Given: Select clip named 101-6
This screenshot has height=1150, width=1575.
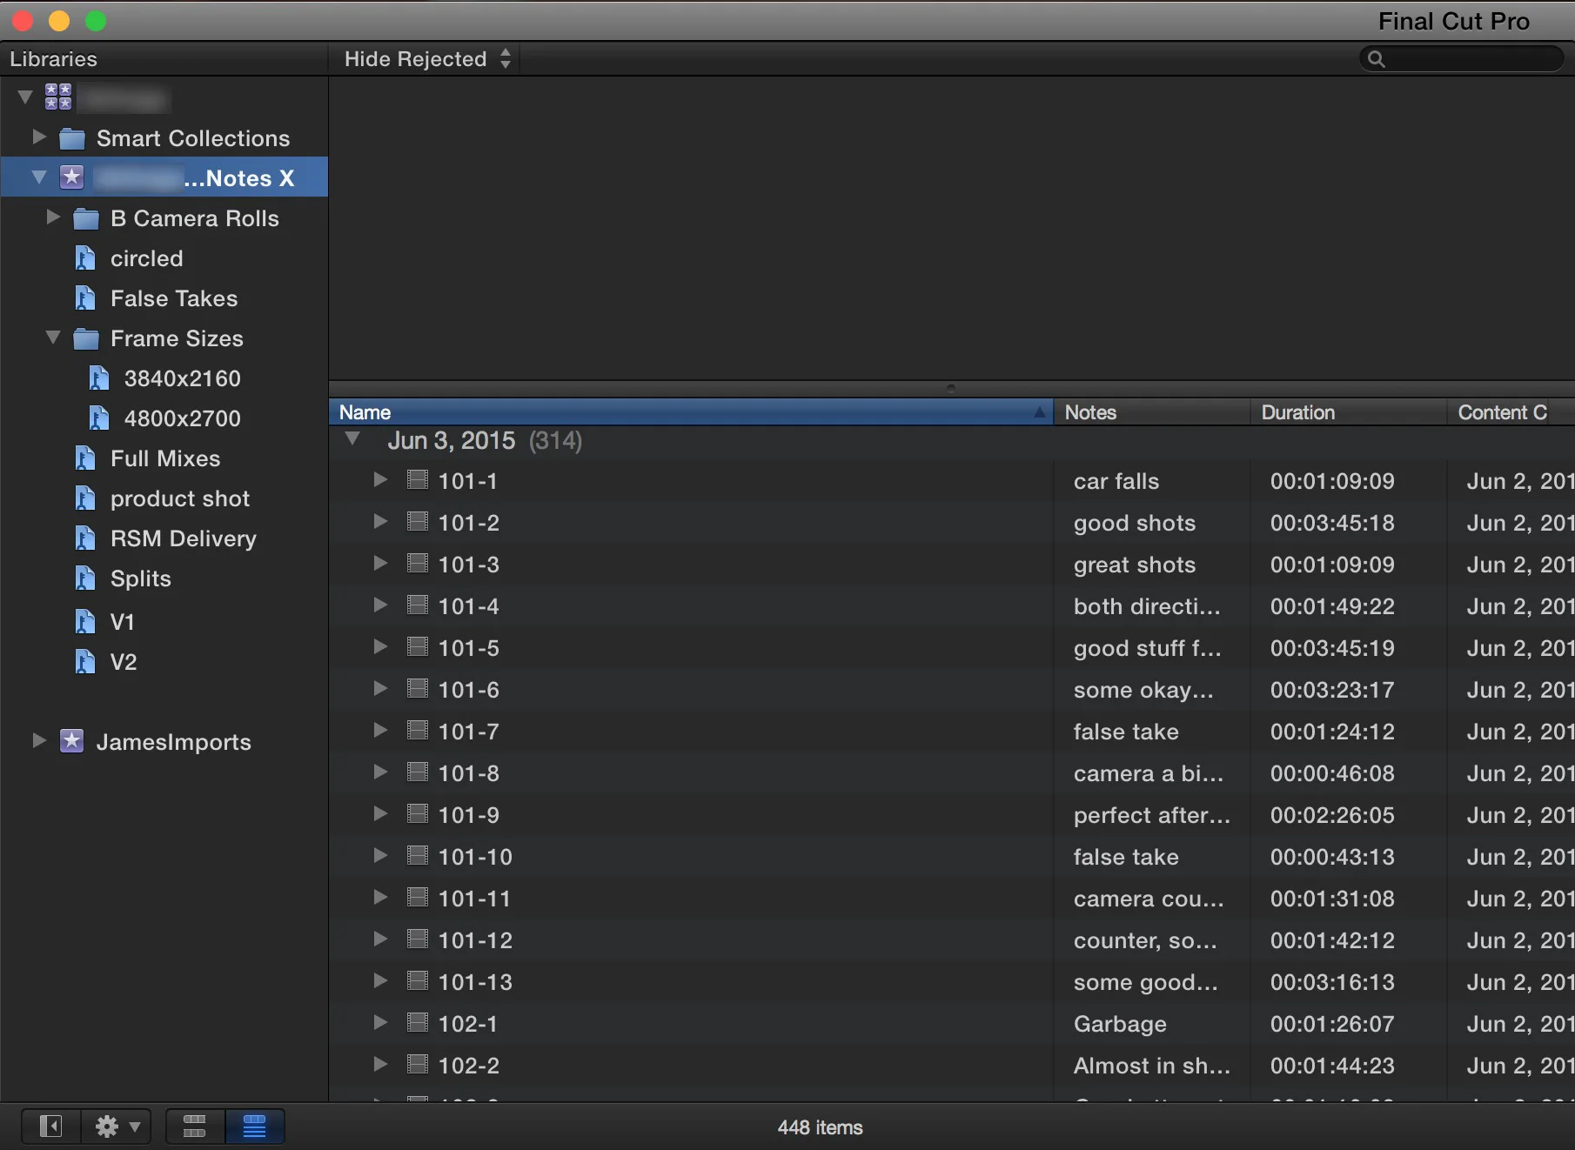Looking at the screenshot, I should (x=469, y=690).
